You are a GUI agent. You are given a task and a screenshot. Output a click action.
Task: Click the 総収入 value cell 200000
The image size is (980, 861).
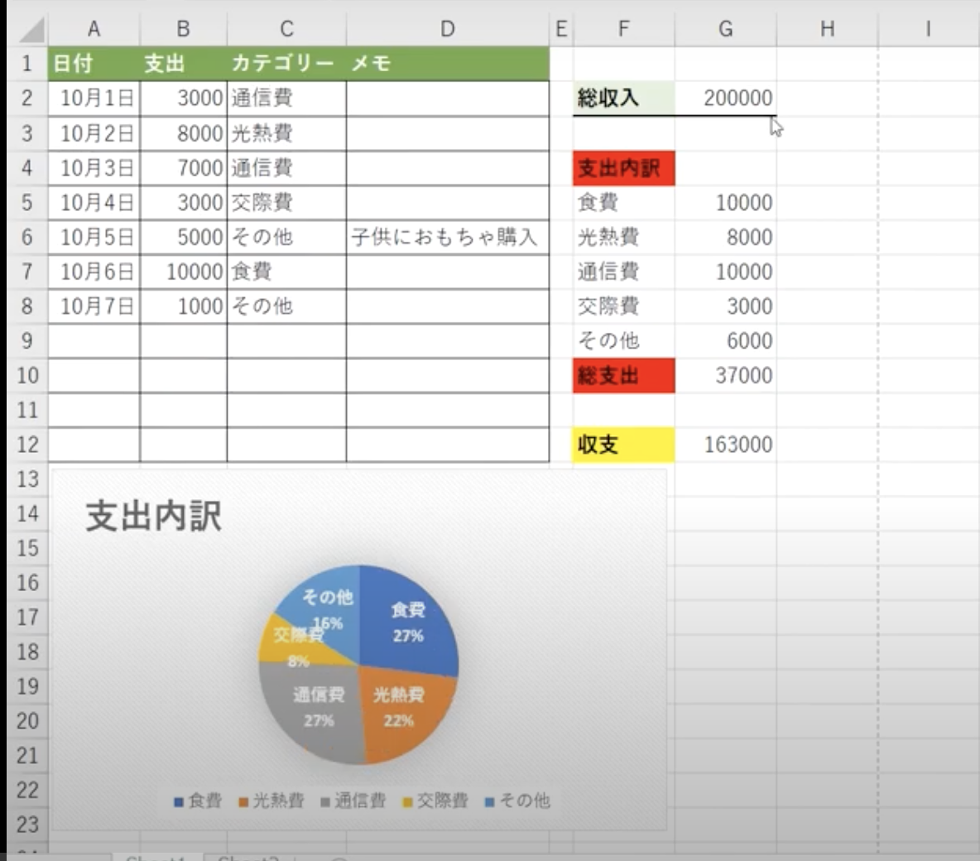pyautogui.click(x=726, y=98)
